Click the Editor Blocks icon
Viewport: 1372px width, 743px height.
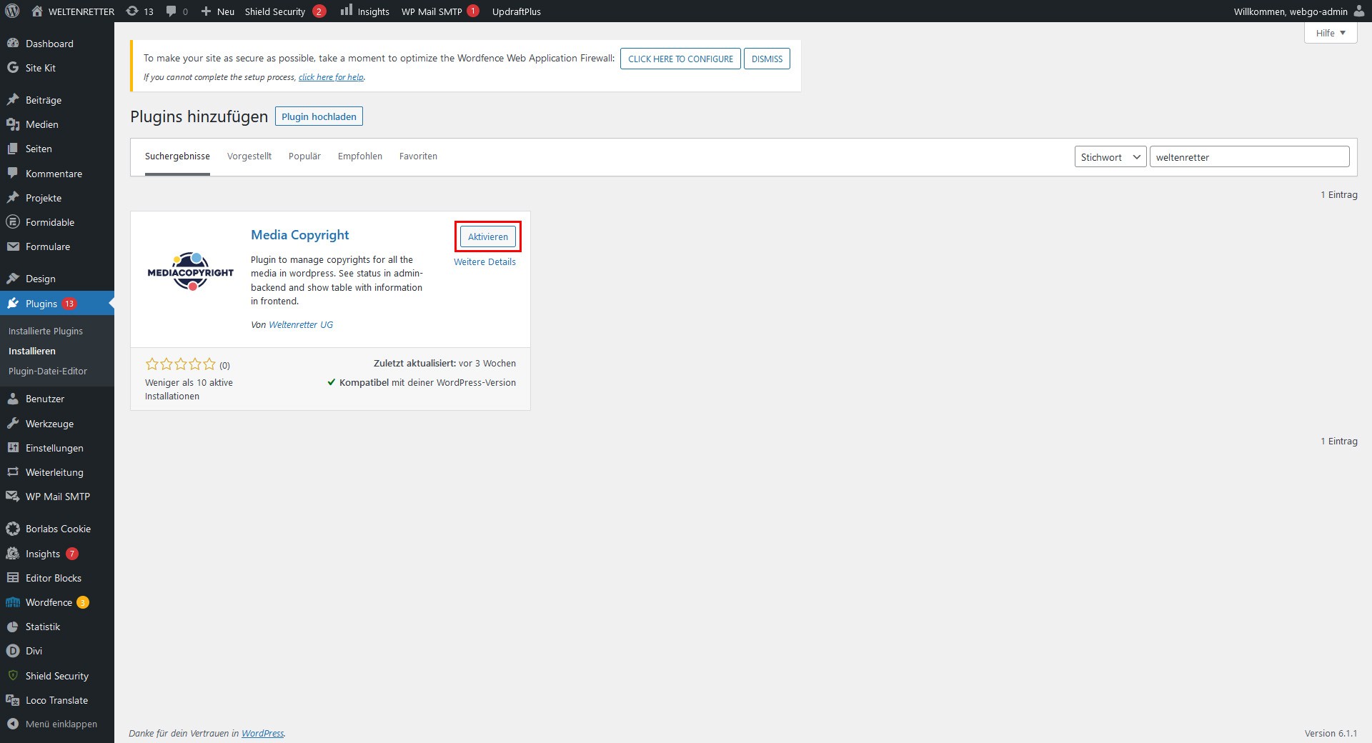click(13, 578)
